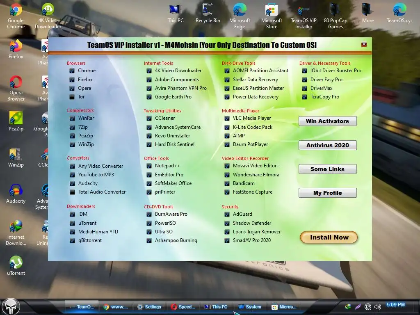Uncheck the 4K Video Downloader checkbox
The height and width of the screenshot is (315, 420).
point(149,71)
